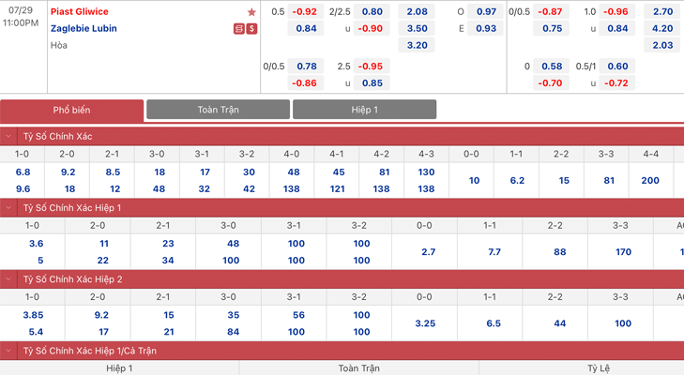Pick first-half draw odds 2.03

[662, 45]
